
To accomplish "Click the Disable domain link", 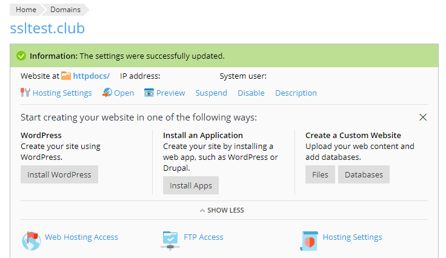I will pos(251,93).
